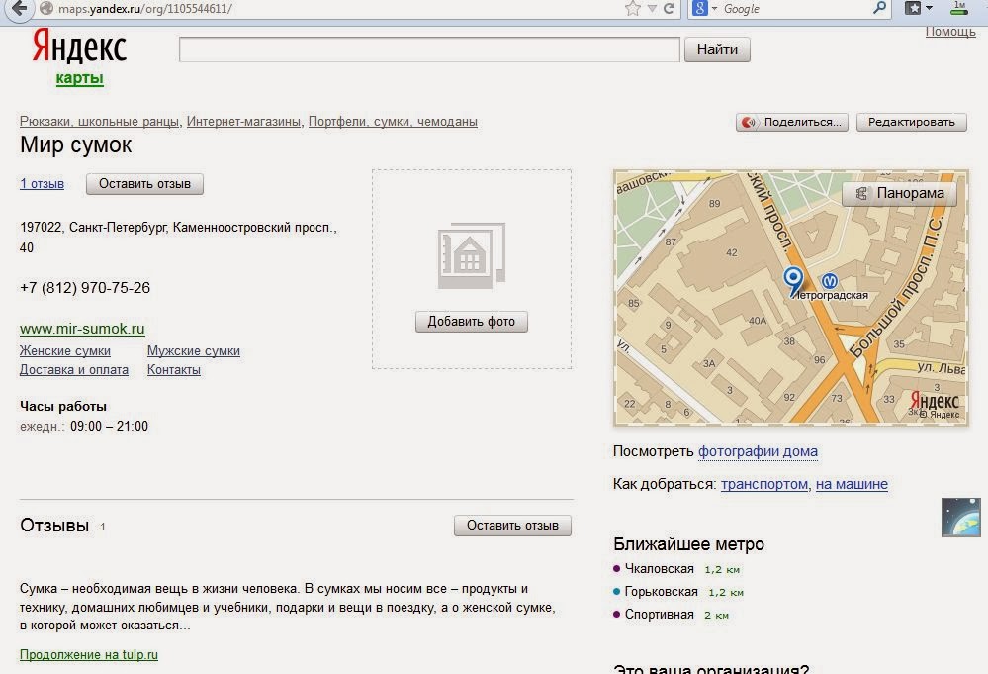
Task: Click the Яндекс logo
Action: pos(79,47)
